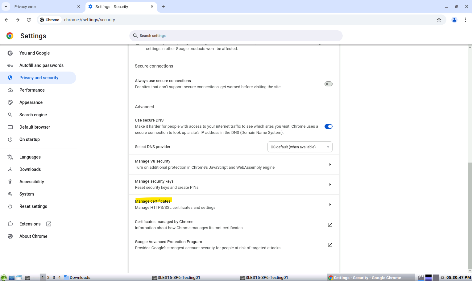Open the tab search chevron
This screenshot has height=281, width=472.
(x=6, y=6)
